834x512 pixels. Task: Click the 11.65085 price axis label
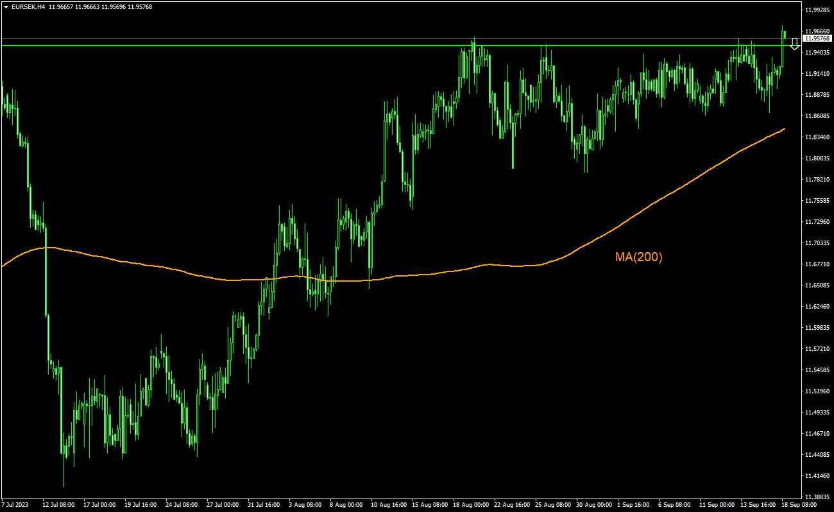(818, 286)
